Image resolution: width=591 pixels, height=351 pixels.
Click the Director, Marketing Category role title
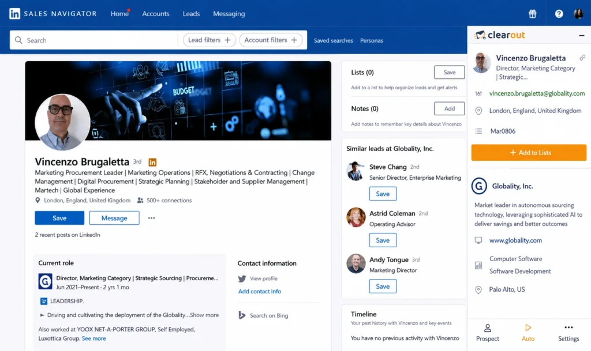pos(137,278)
